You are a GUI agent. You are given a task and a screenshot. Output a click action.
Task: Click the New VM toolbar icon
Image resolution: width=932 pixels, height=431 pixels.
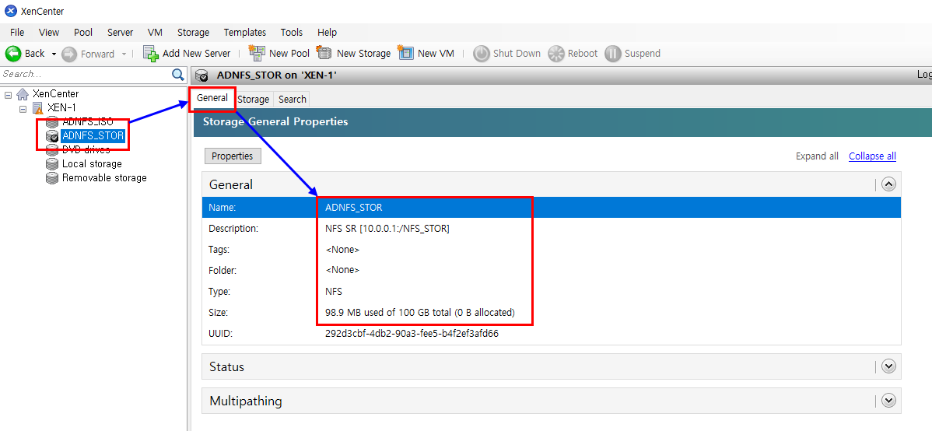tap(405, 53)
